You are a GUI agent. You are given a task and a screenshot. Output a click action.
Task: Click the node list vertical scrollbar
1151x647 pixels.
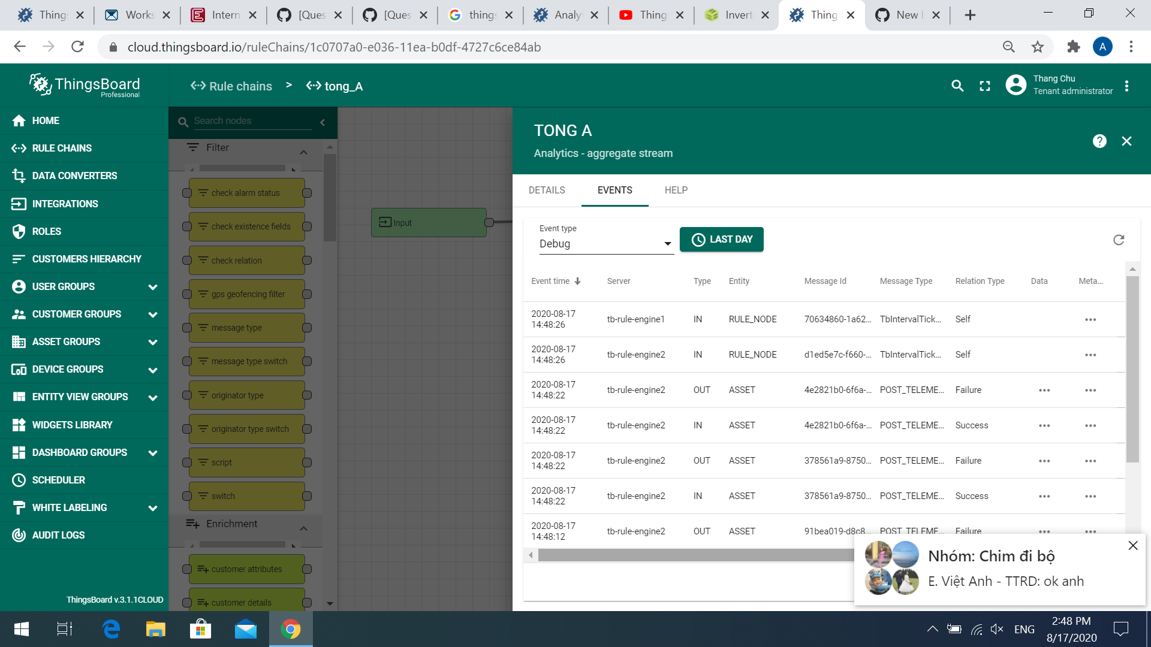click(x=330, y=198)
